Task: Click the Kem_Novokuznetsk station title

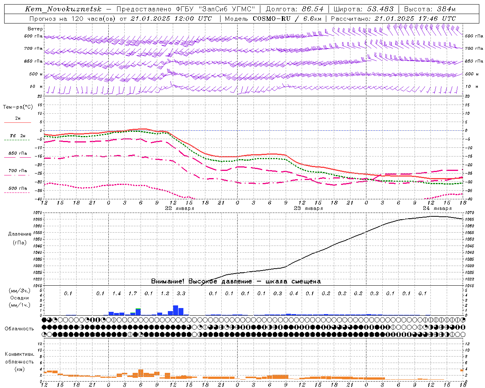Action: point(63,9)
